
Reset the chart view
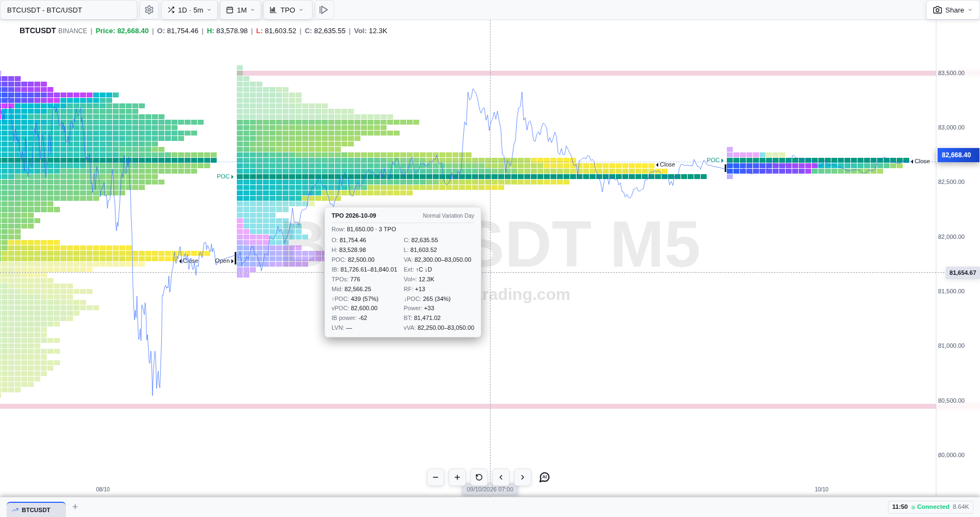click(479, 477)
